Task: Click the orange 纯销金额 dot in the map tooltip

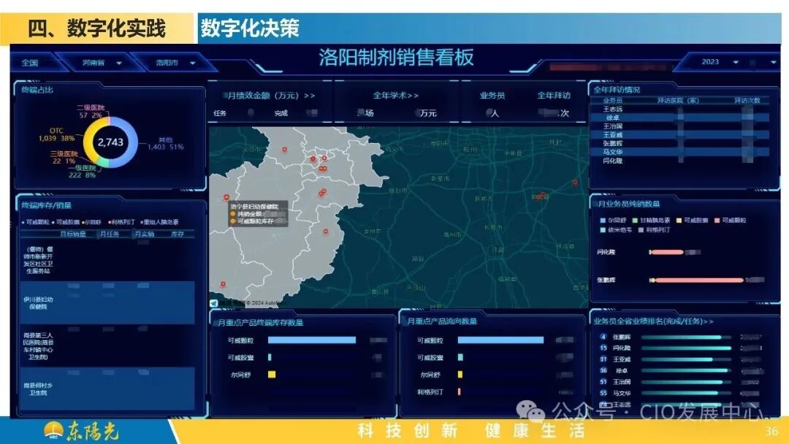Action: coord(233,214)
